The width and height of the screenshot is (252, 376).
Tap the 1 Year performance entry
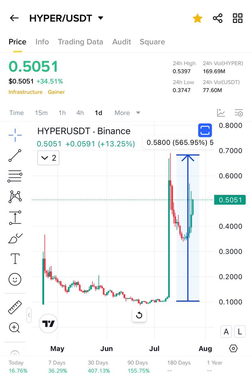pyautogui.click(x=215, y=367)
